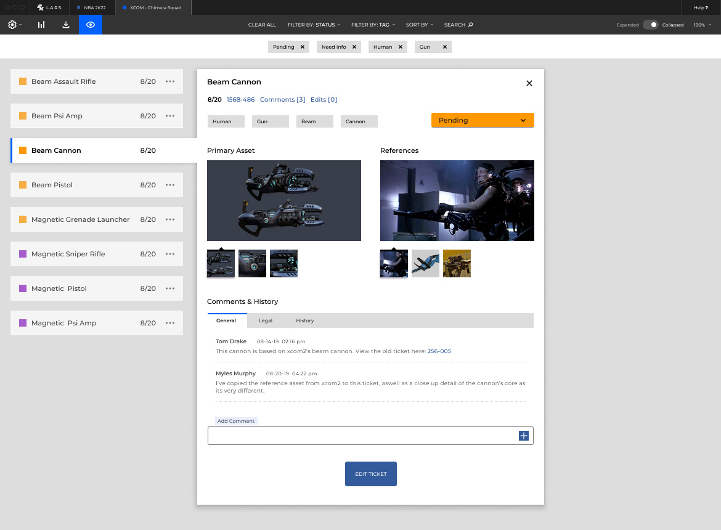Viewport: 721px width, 530px height.
Task: Switch to the NBA 2K22 tab
Action: [92, 7]
